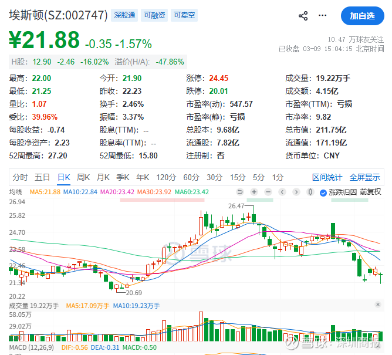
Task: Click the 均线 indicator label
Action: point(15,192)
